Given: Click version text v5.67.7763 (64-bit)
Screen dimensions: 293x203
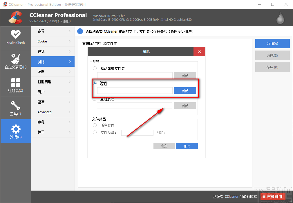Looking at the screenshot, I should (x=43, y=21).
